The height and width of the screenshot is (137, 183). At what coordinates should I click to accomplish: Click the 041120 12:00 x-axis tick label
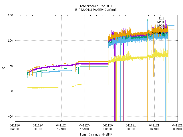[61, 127]
